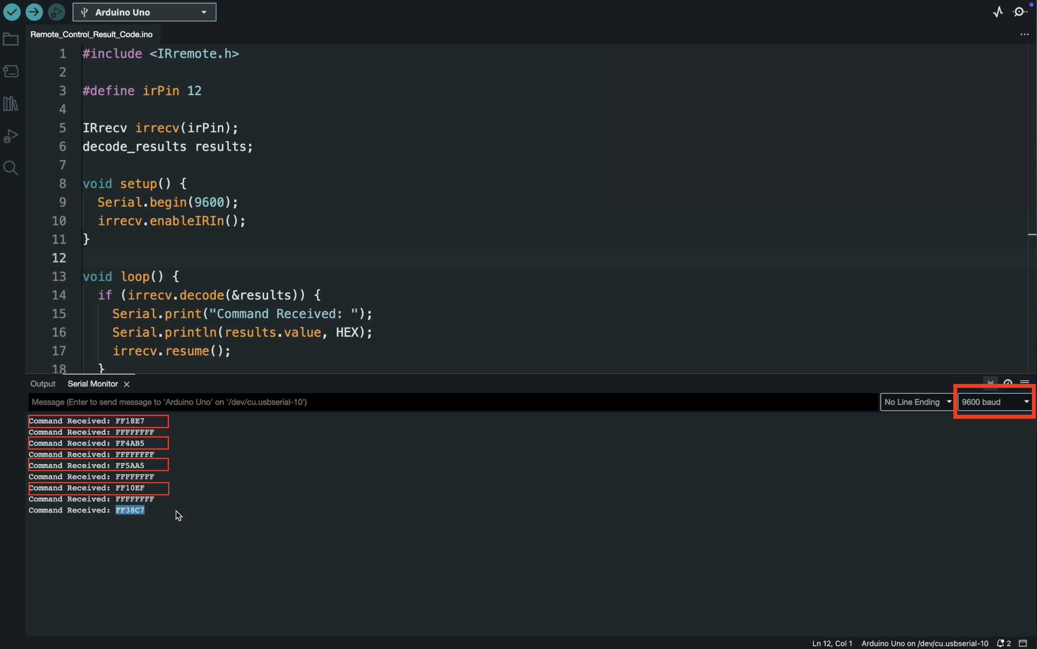Screen dimensions: 1037x649
Task: Open the Sketchbook folder in sidebar
Action: [11, 39]
